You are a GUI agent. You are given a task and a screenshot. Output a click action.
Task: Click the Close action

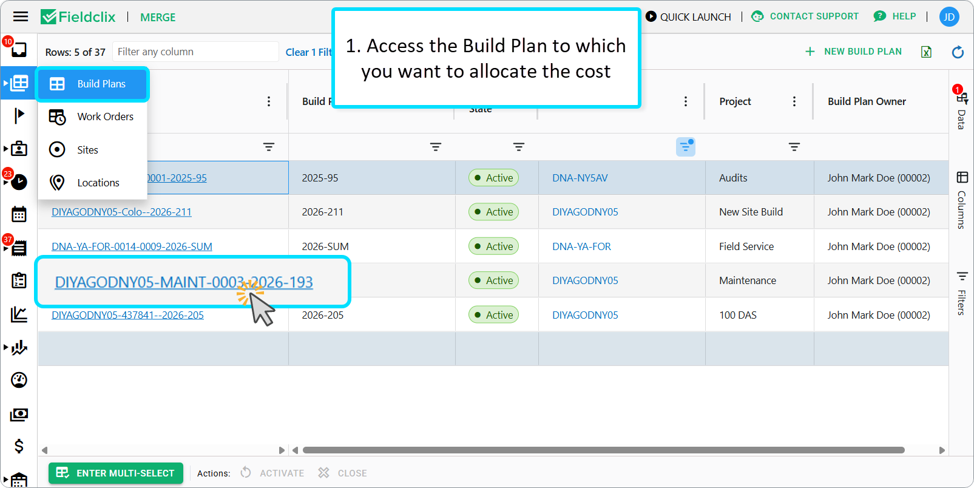343,473
